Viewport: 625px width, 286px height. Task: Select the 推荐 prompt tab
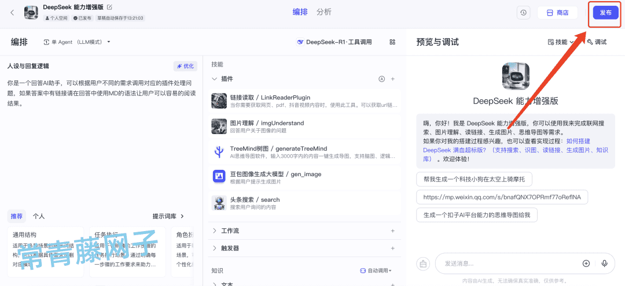(x=17, y=217)
